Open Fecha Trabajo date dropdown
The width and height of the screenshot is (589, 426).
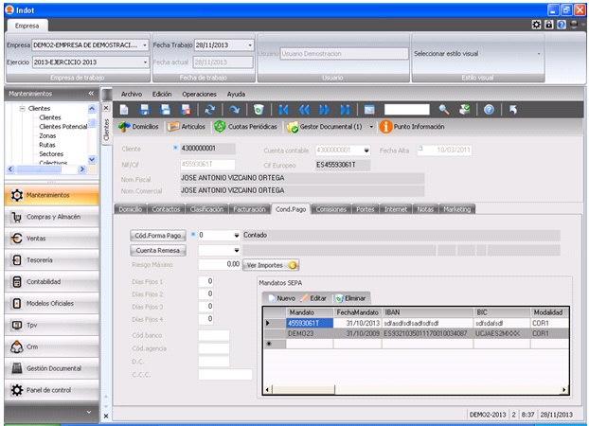250,44
